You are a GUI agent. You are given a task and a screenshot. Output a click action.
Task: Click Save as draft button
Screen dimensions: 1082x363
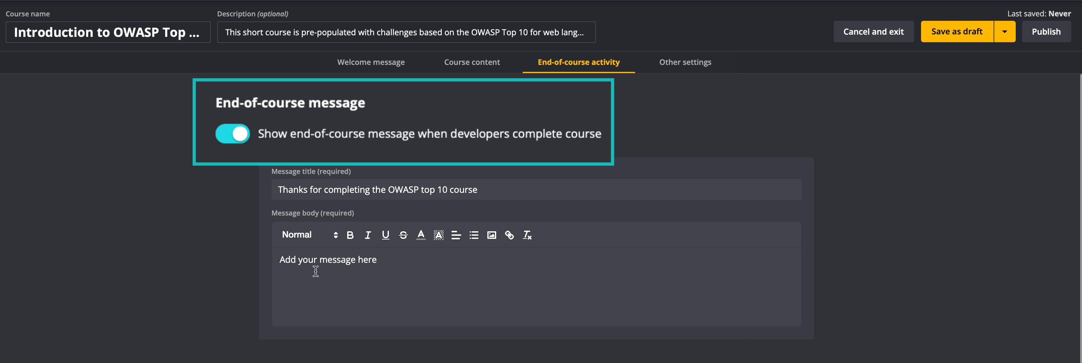tap(957, 32)
